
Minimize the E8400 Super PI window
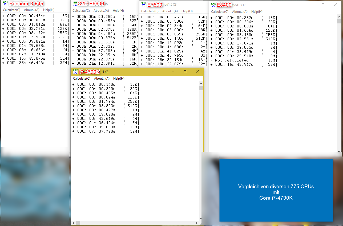click(x=311, y=5)
